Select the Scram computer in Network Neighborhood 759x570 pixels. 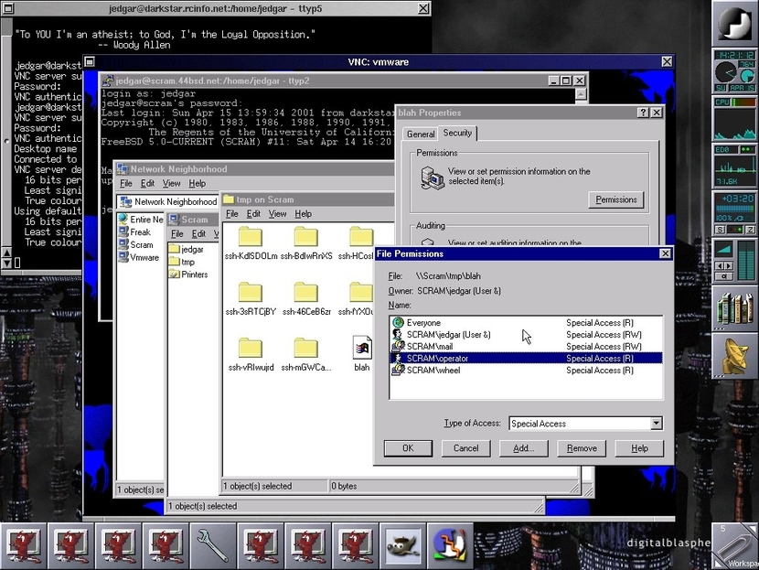135,244
